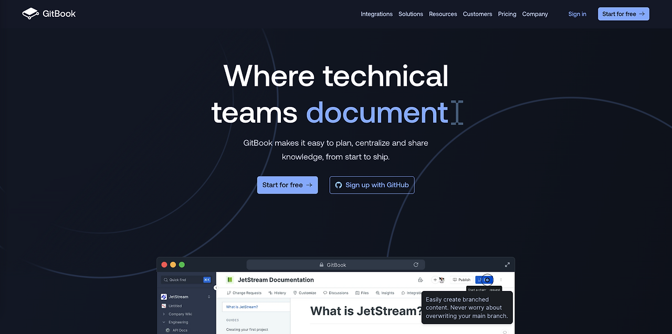
Task: Open the Discussions tab
Action: (335, 293)
